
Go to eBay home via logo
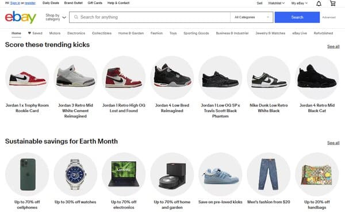(x=21, y=17)
